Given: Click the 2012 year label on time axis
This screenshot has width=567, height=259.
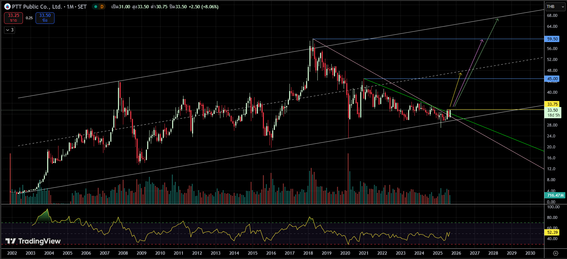Looking at the screenshot, I should point(197,253).
